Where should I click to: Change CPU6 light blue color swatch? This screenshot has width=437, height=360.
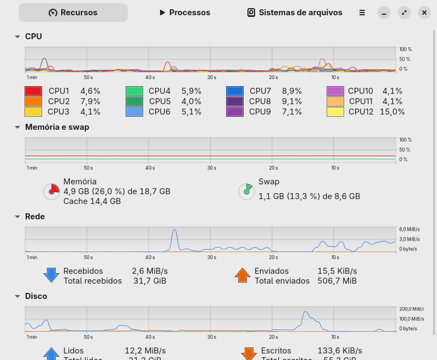134,112
